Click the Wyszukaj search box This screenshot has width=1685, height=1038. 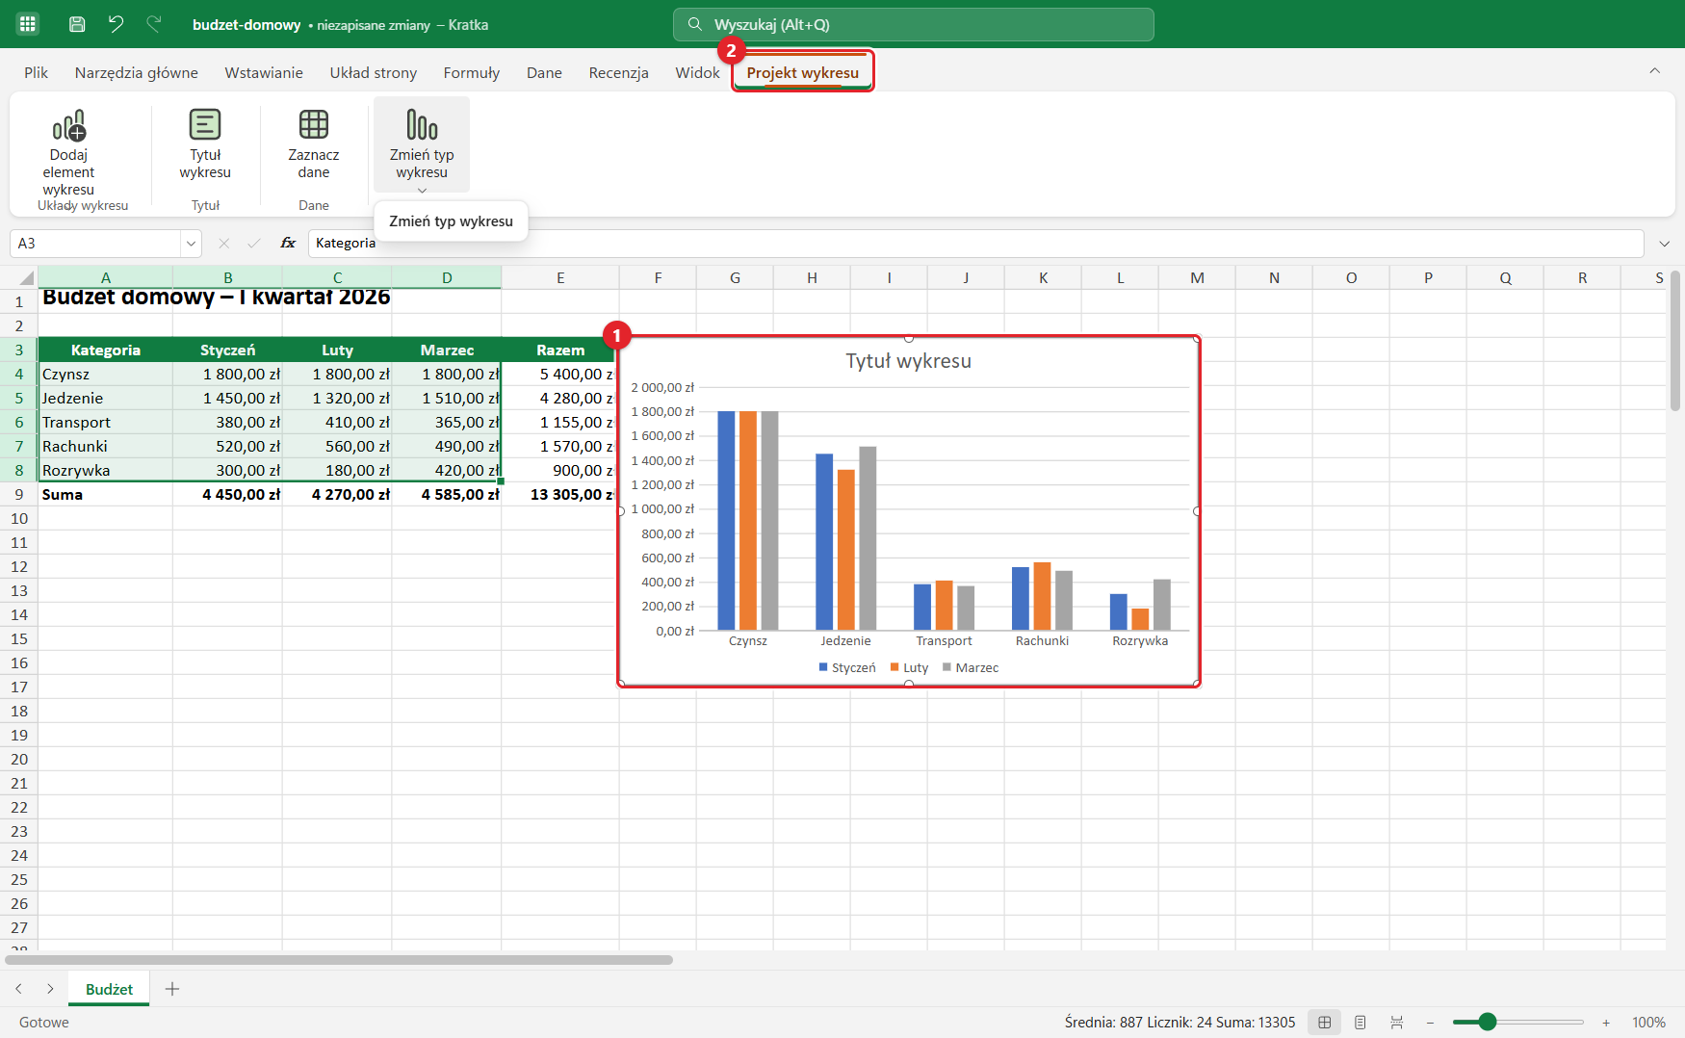(x=913, y=24)
